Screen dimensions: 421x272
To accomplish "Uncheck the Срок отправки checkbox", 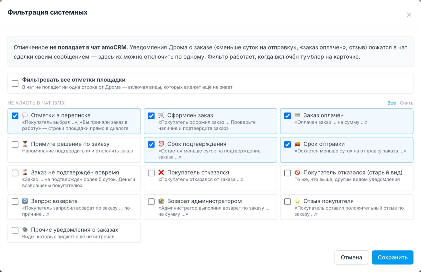I will coord(288,145).
